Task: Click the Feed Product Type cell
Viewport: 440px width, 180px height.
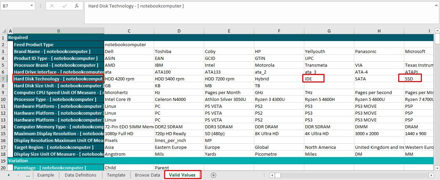Action: click(59, 44)
